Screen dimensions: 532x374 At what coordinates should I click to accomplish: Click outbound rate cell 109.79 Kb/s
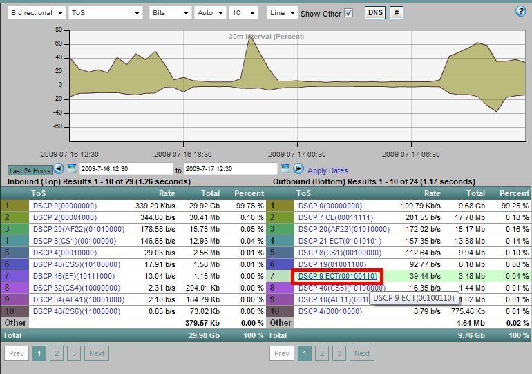pyautogui.click(x=421, y=206)
